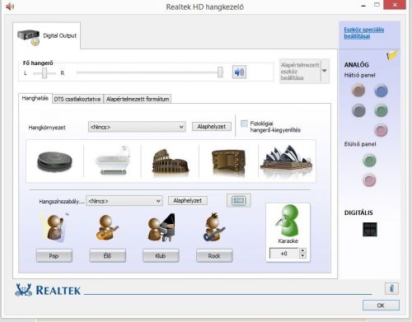
Task: Click the live guitarist figure icon
Action: pos(107,227)
